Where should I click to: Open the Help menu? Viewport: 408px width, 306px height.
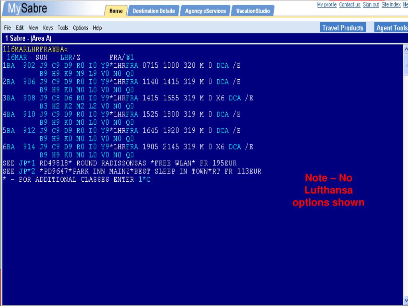pos(97,27)
